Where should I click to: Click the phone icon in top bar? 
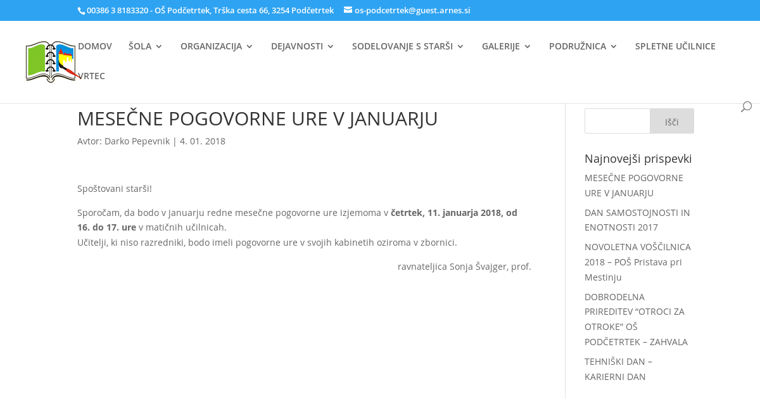coord(81,11)
